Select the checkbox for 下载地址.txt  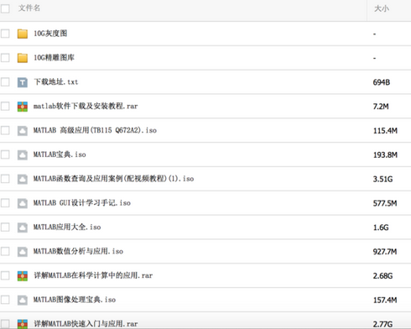tap(5, 82)
